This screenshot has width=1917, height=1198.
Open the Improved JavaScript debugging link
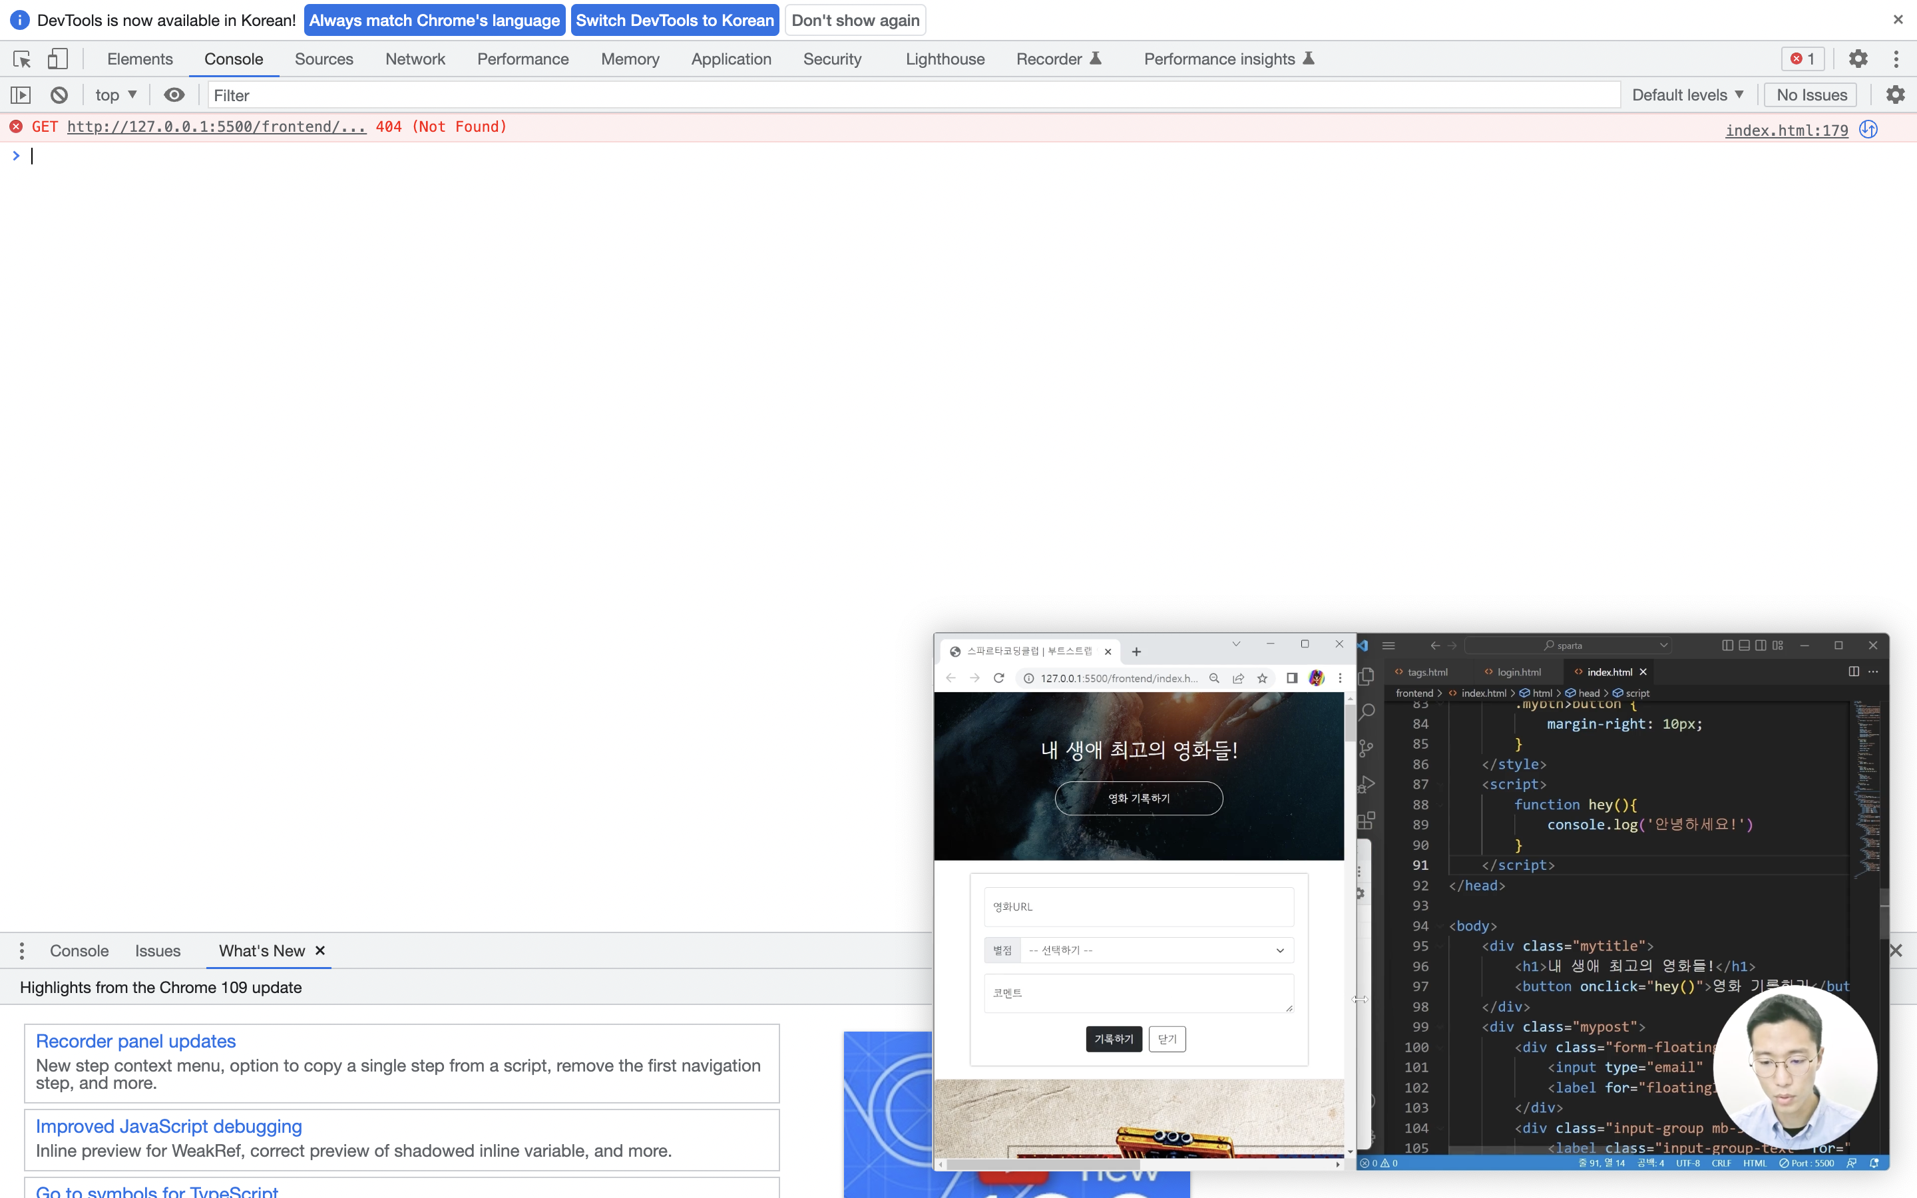pos(168,1127)
